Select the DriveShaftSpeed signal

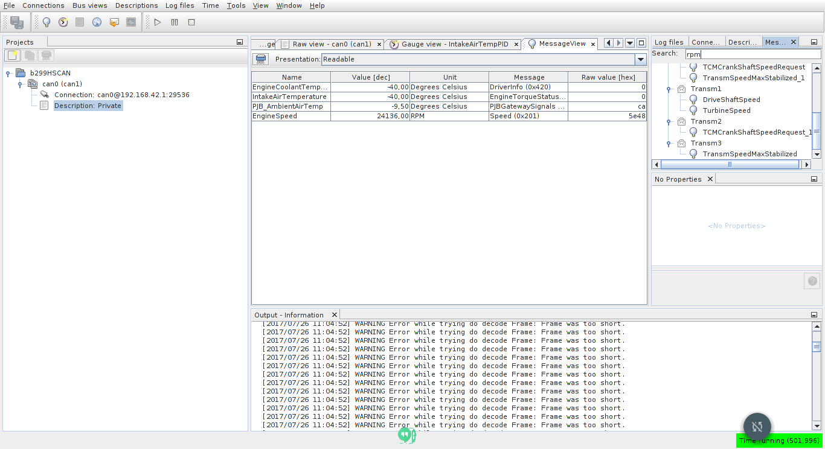pos(731,100)
